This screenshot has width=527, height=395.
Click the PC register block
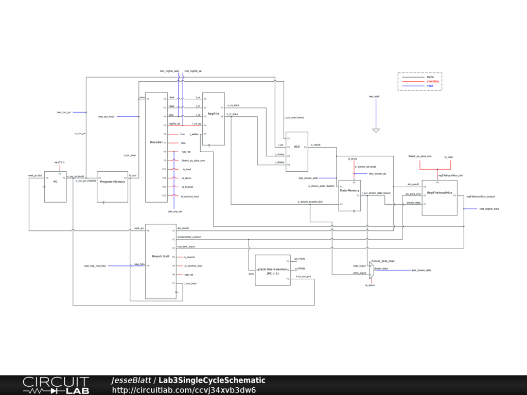click(55, 187)
